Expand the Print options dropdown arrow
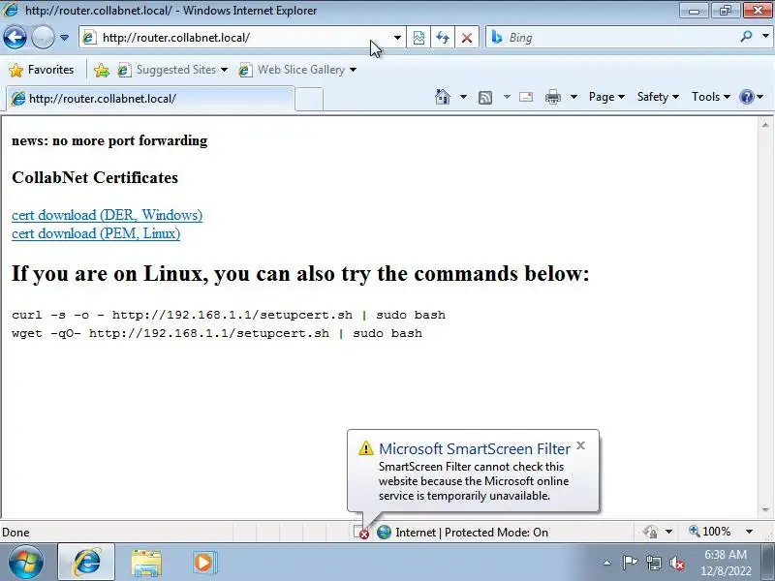 tap(573, 97)
